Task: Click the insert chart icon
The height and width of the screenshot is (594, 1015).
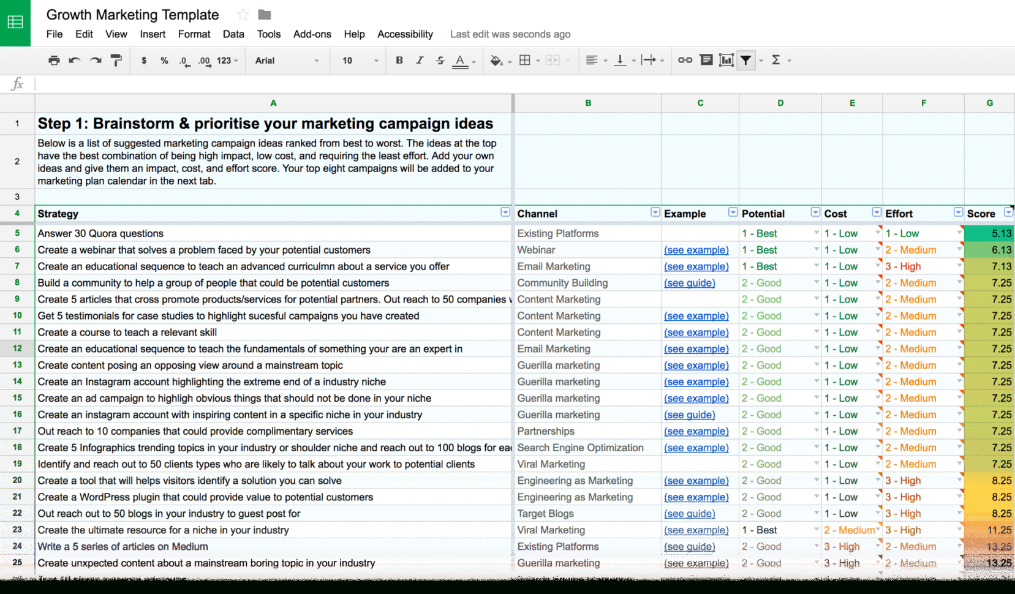Action: click(726, 60)
